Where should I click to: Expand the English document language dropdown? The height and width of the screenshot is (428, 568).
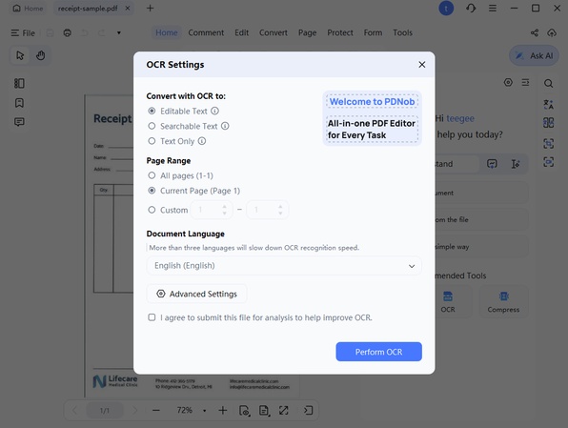tap(284, 266)
